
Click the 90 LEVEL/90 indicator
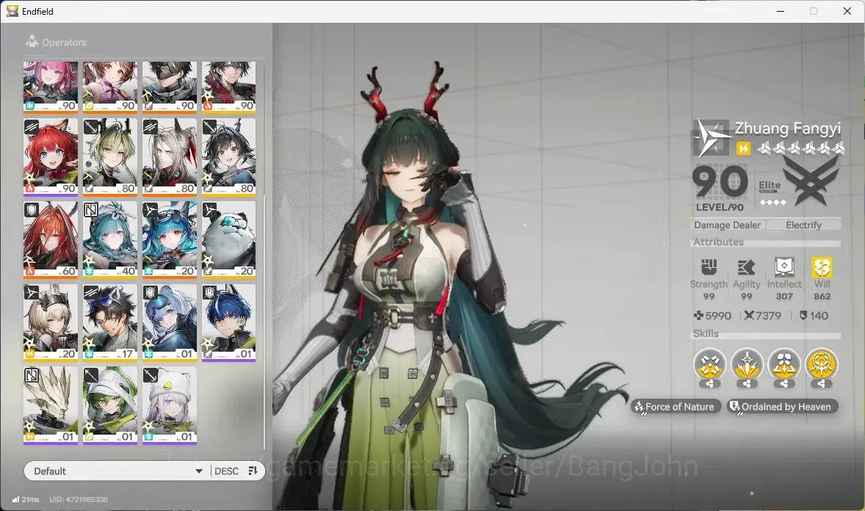(720, 188)
